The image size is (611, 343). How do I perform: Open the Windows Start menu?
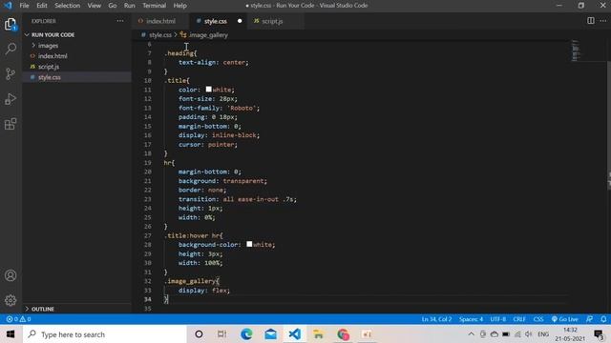pyautogui.click(x=11, y=334)
